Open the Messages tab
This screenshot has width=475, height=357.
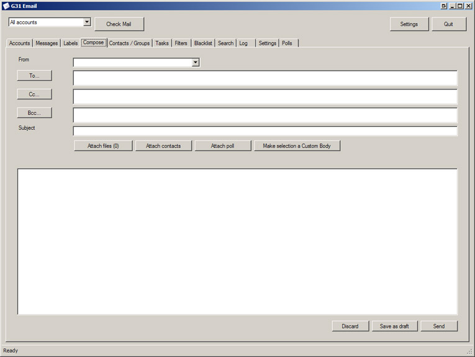click(x=47, y=44)
